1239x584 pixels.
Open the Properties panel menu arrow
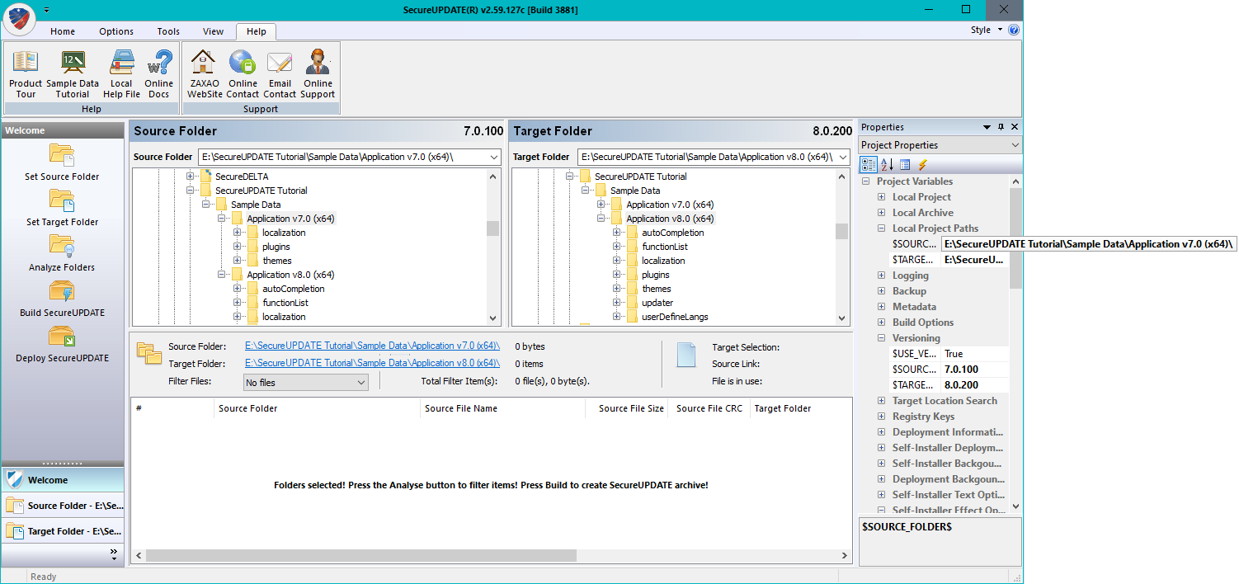(x=987, y=127)
